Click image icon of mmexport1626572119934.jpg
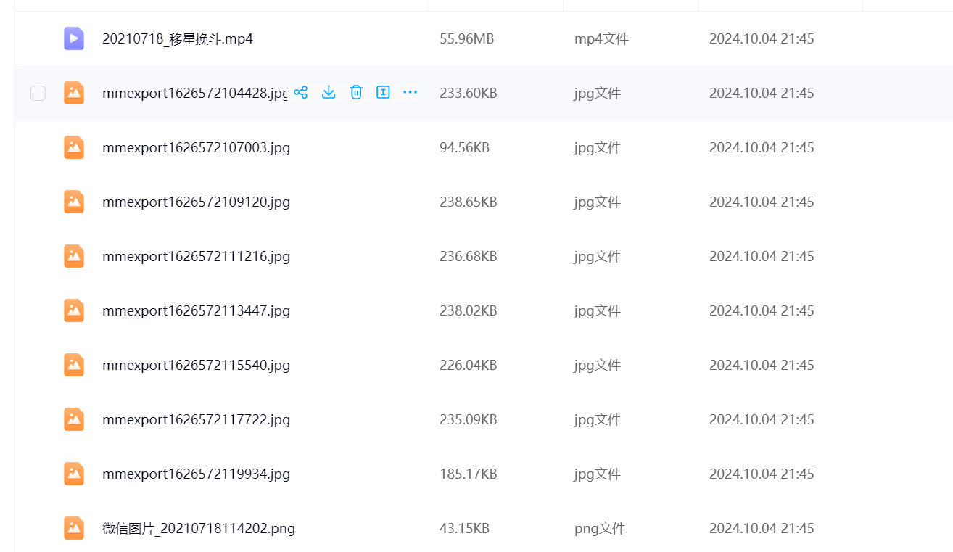Screen dimensions: 953x552 [74, 474]
